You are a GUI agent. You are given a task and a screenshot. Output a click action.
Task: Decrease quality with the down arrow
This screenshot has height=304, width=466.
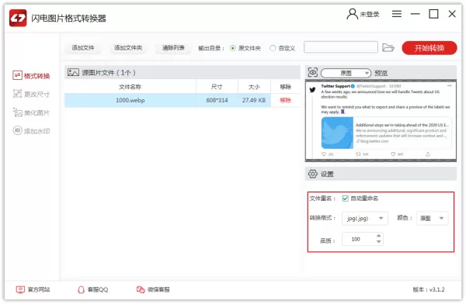pyautogui.click(x=378, y=242)
